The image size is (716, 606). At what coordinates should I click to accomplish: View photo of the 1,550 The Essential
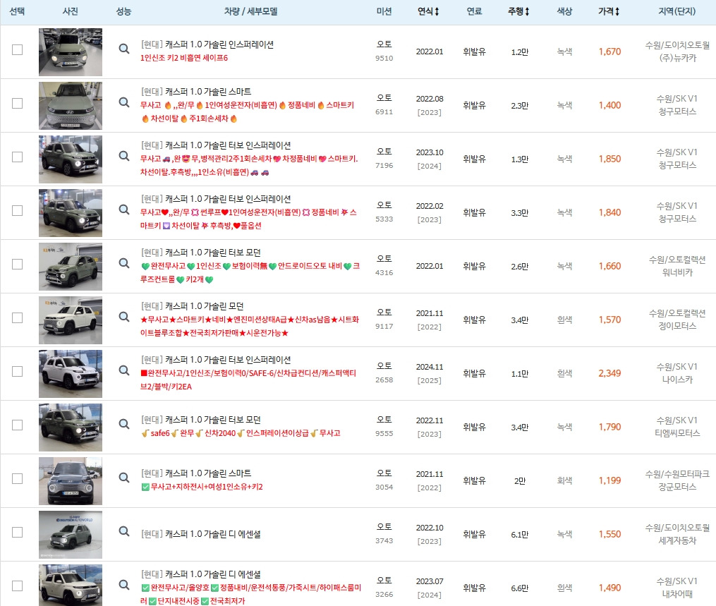[x=71, y=534]
